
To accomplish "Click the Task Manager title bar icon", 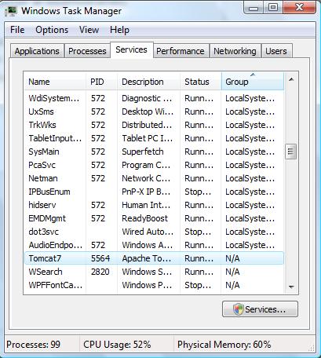I will 11,11.
